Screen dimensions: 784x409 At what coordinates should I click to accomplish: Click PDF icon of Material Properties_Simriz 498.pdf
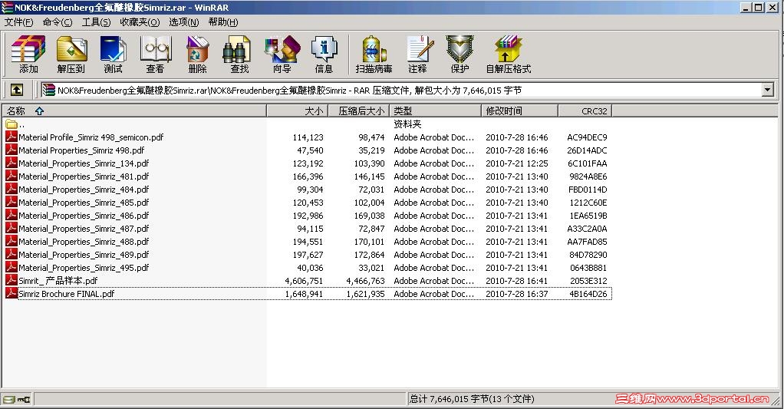[x=11, y=150]
